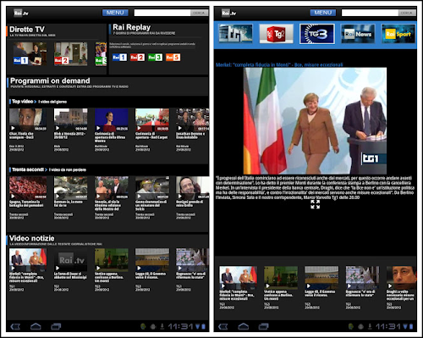Image resolution: width=423 pixels, height=338 pixels.
Task: Open the Merkel headline link above the video
Action: coord(279,64)
